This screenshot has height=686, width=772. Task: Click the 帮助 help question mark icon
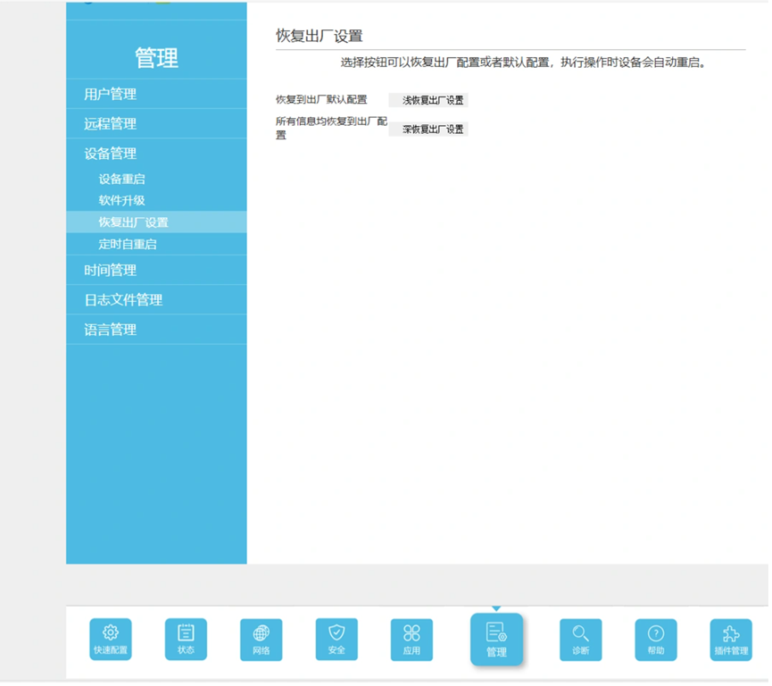click(656, 639)
